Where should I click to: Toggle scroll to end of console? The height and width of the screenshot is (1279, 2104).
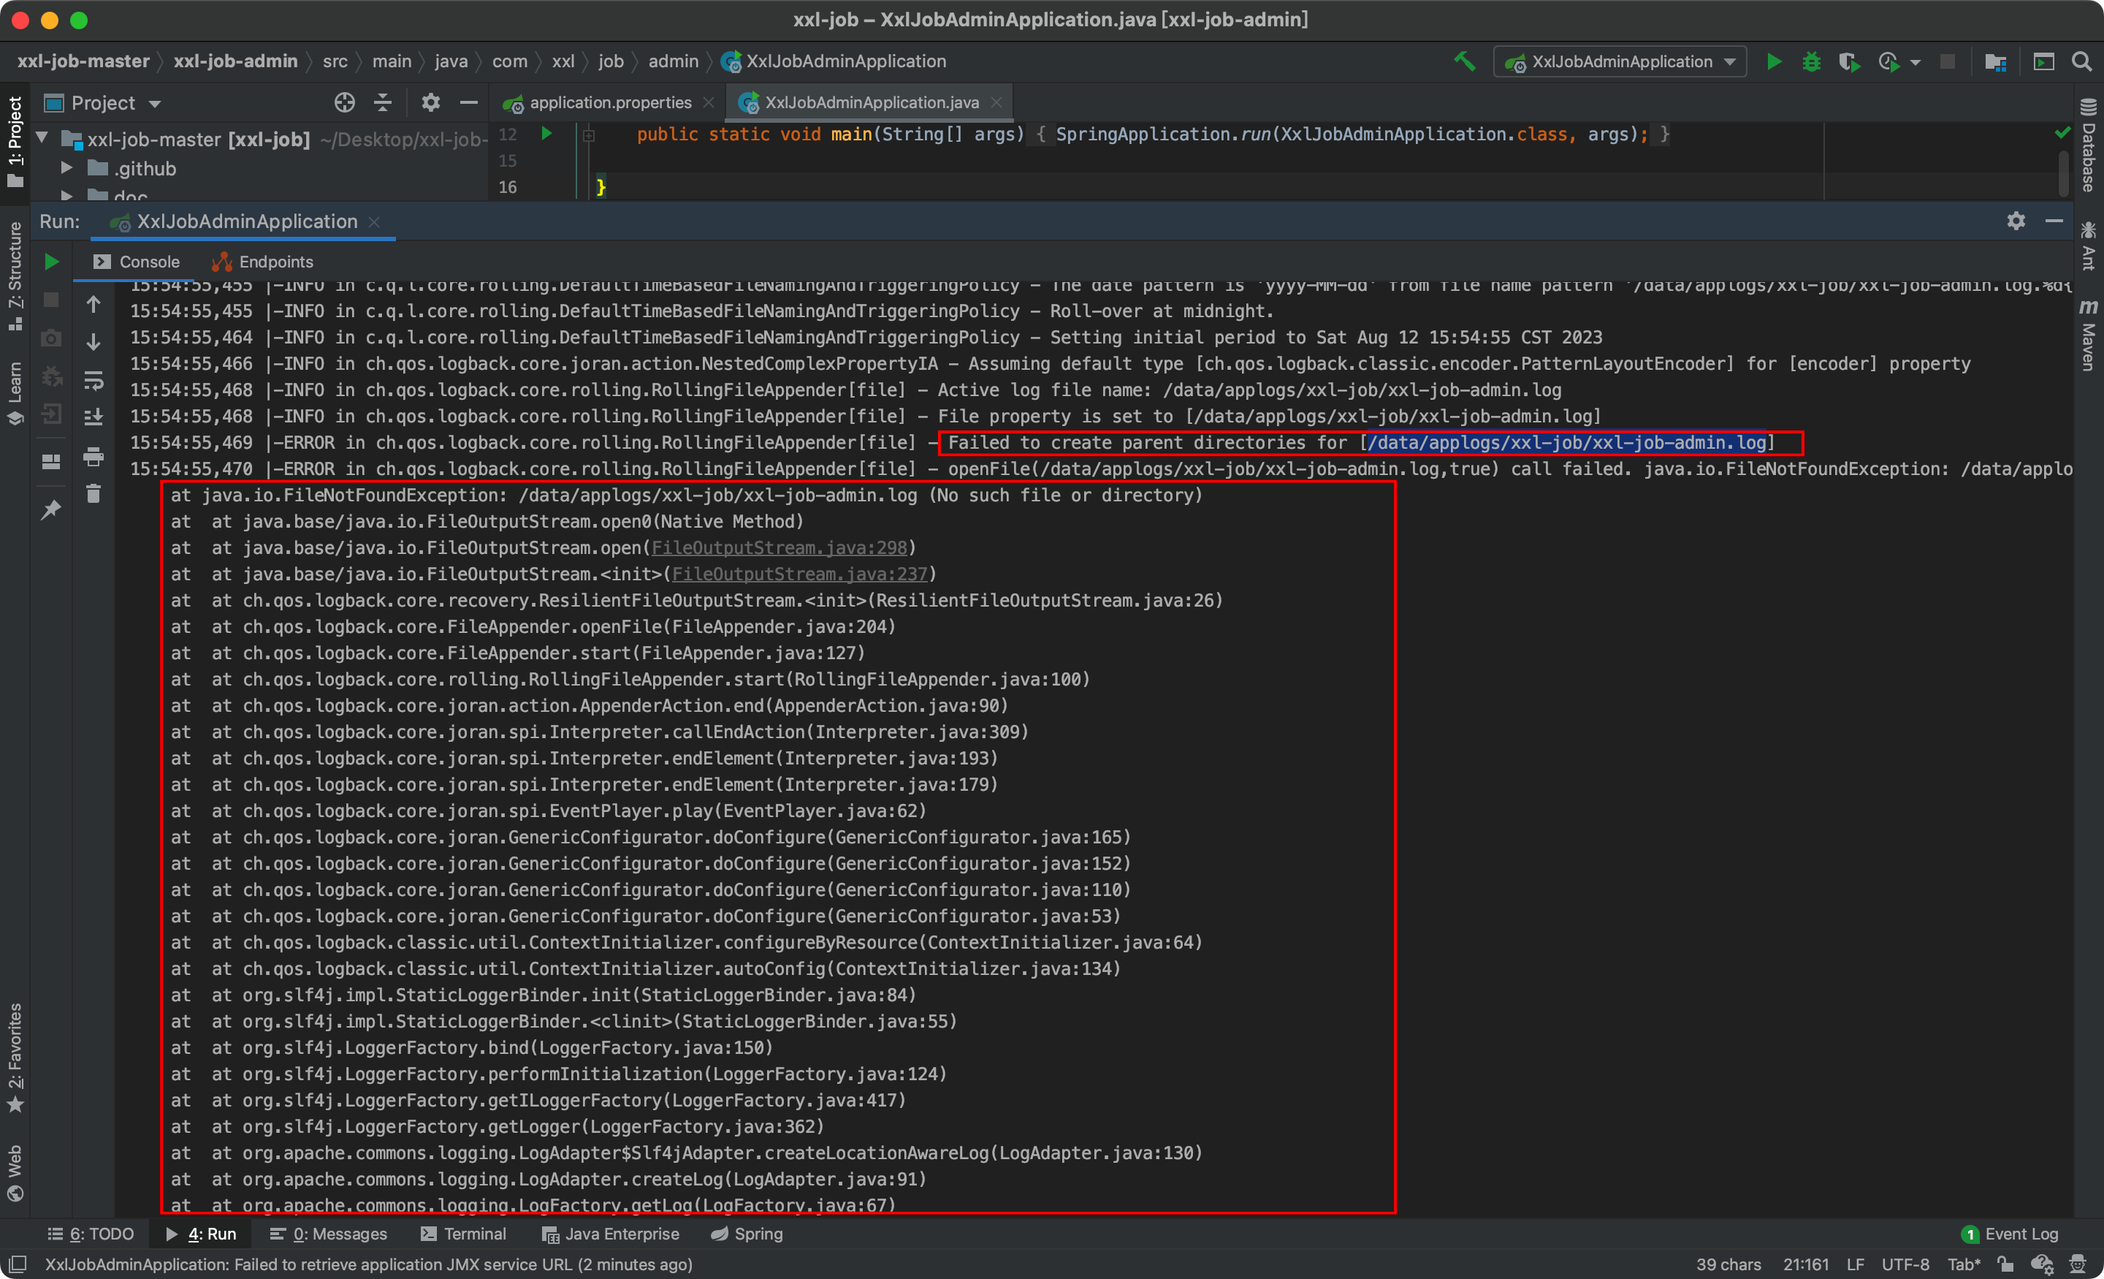[x=93, y=417]
